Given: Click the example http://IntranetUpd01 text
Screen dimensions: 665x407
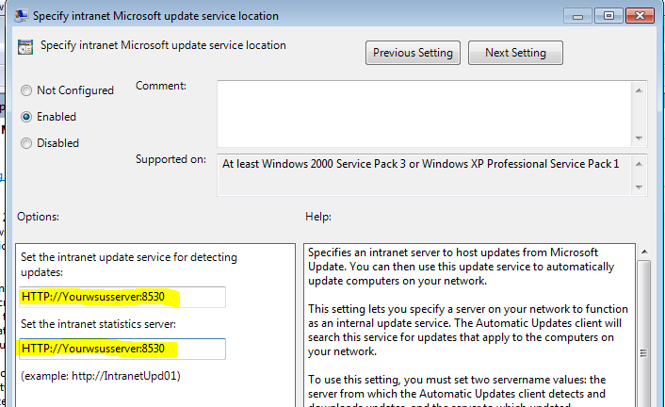Looking at the screenshot, I should (x=101, y=376).
